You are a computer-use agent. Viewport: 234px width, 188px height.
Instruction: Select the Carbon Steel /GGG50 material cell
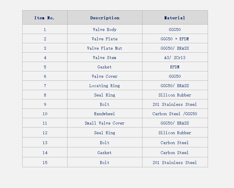click(175, 113)
